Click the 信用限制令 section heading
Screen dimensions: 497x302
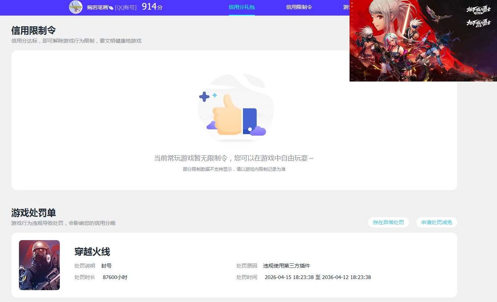click(x=33, y=30)
